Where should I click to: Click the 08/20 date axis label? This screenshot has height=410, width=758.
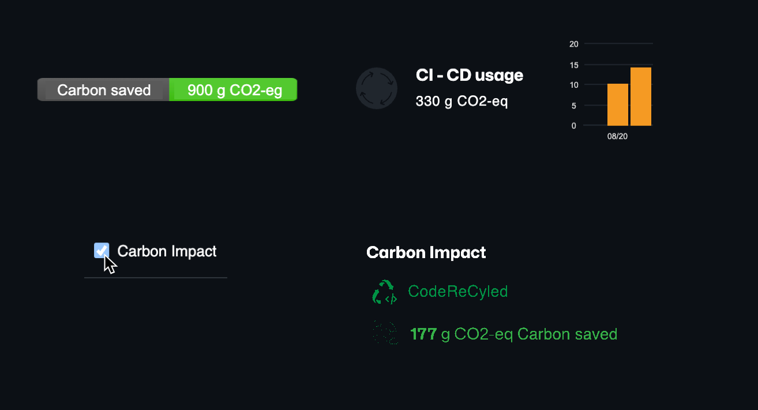[x=617, y=137]
